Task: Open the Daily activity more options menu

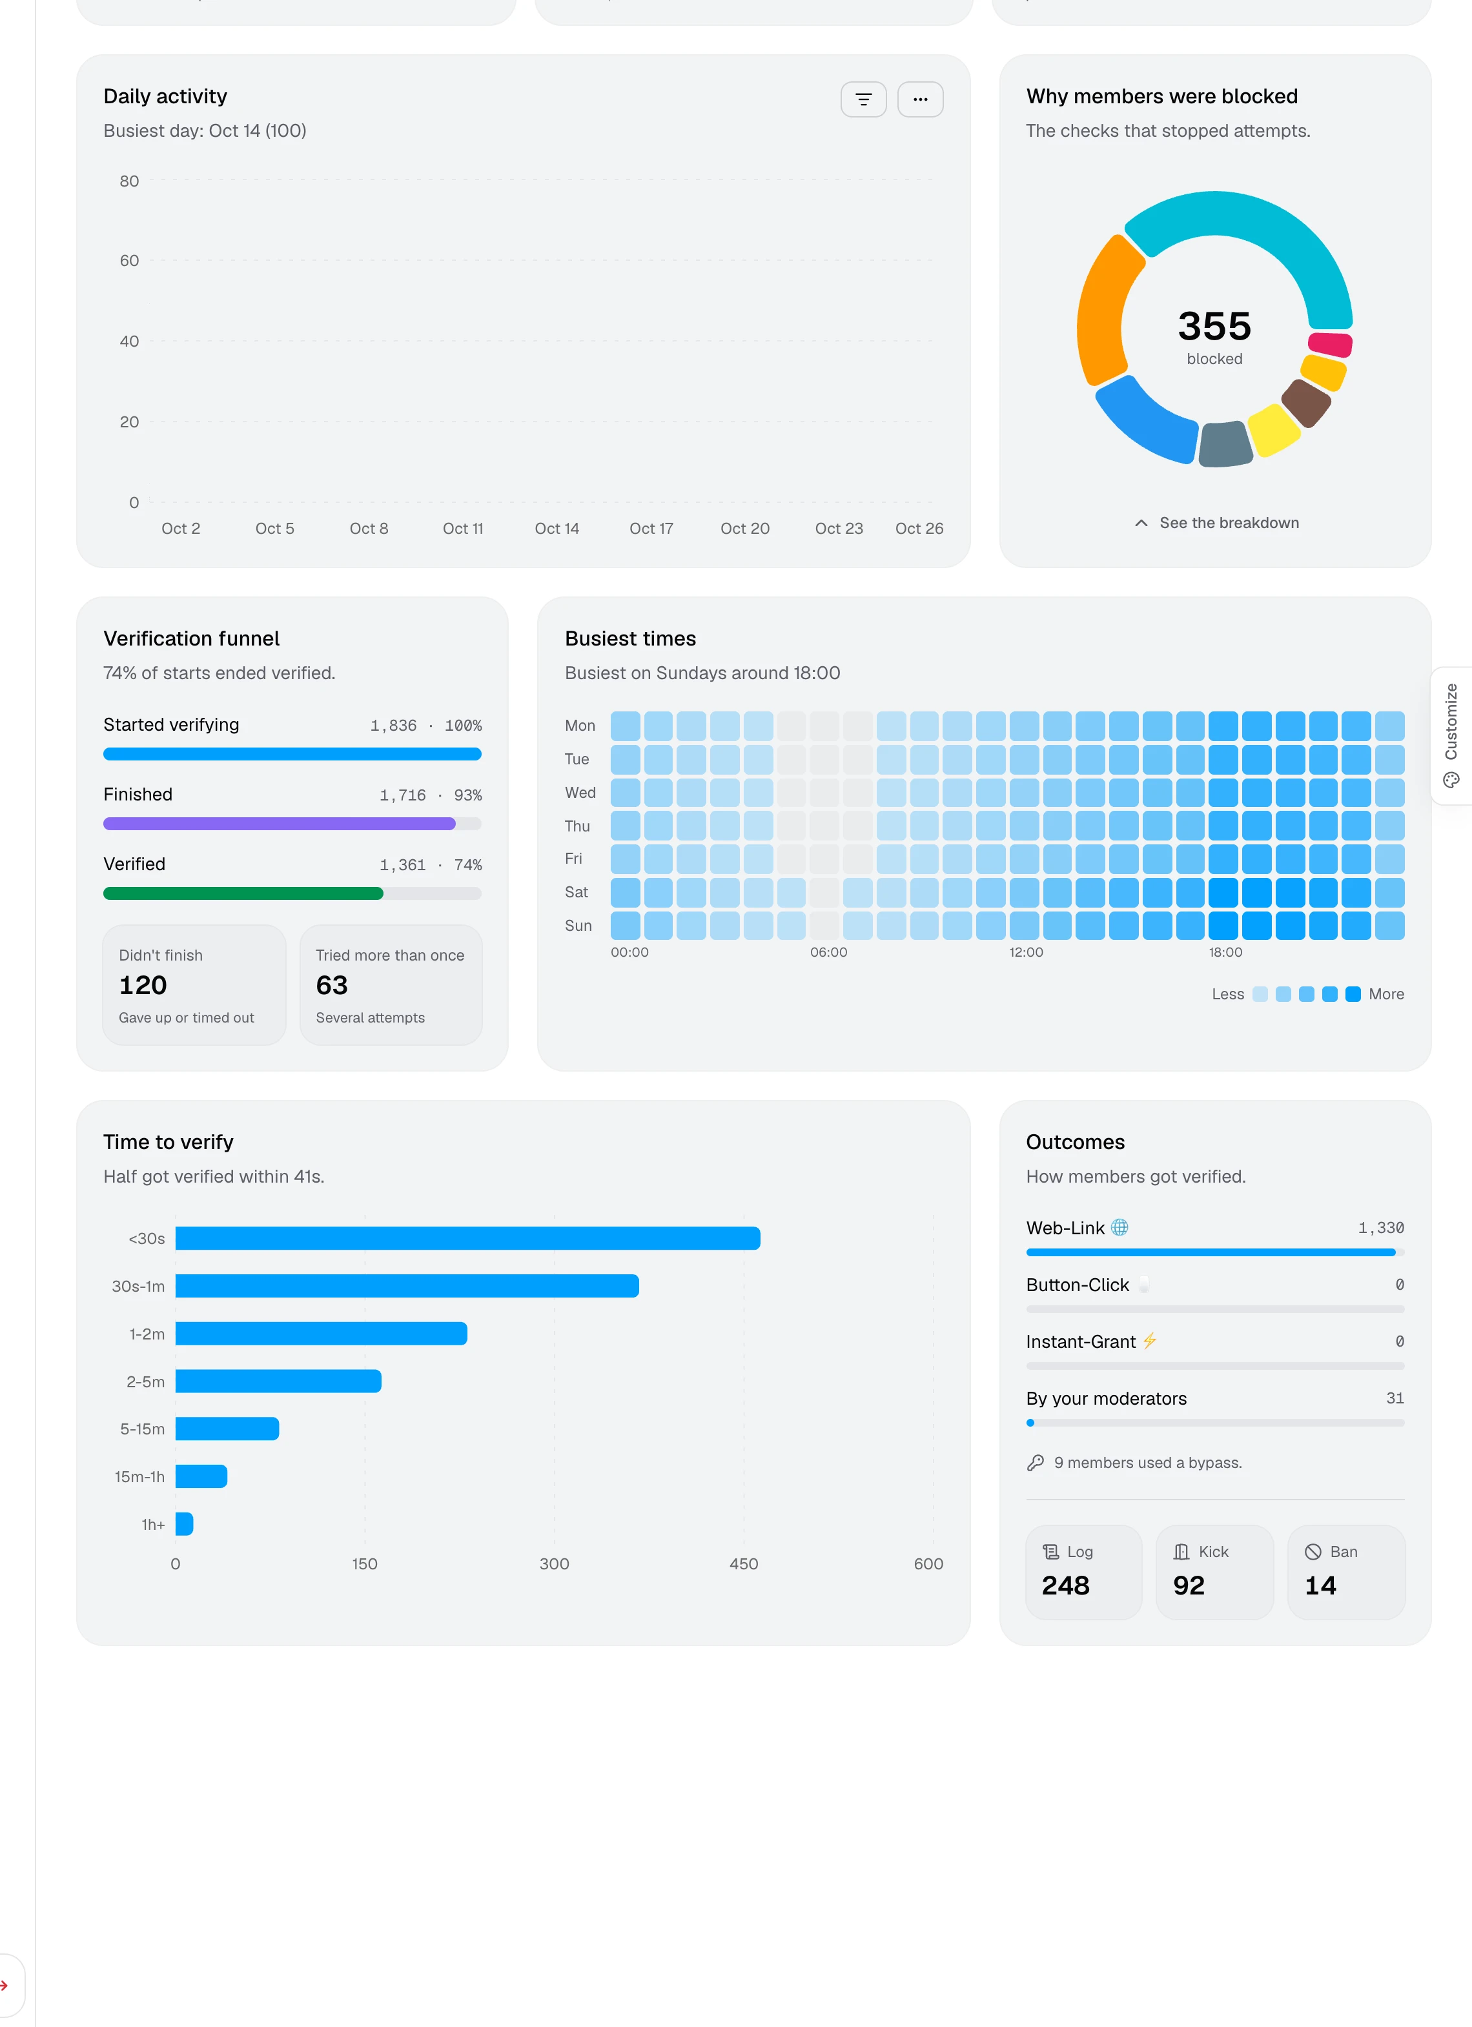Action: [919, 99]
